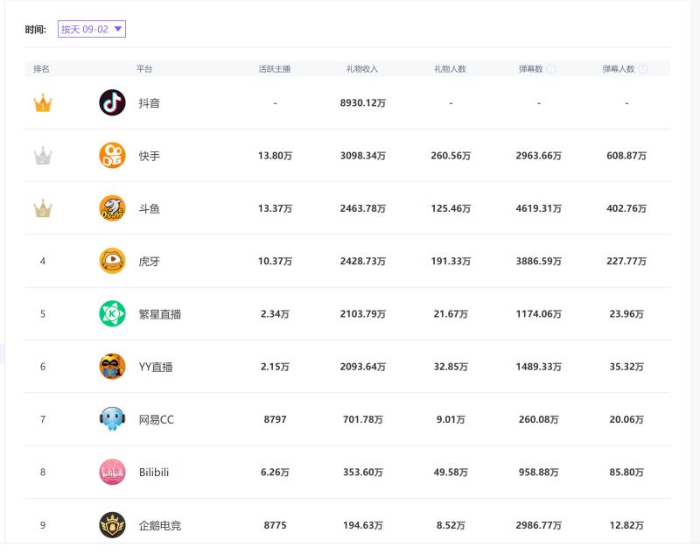The height and width of the screenshot is (554, 700).
Task: Open the 快手 platform name link
Action: (150, 156)
